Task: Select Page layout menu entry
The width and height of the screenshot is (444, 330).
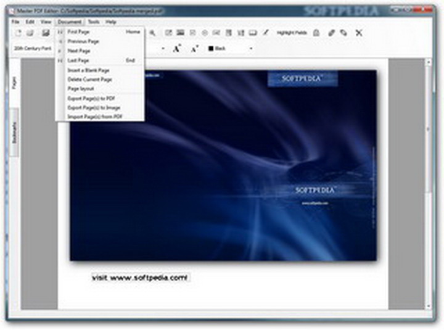Action: [x=100, y=89]
